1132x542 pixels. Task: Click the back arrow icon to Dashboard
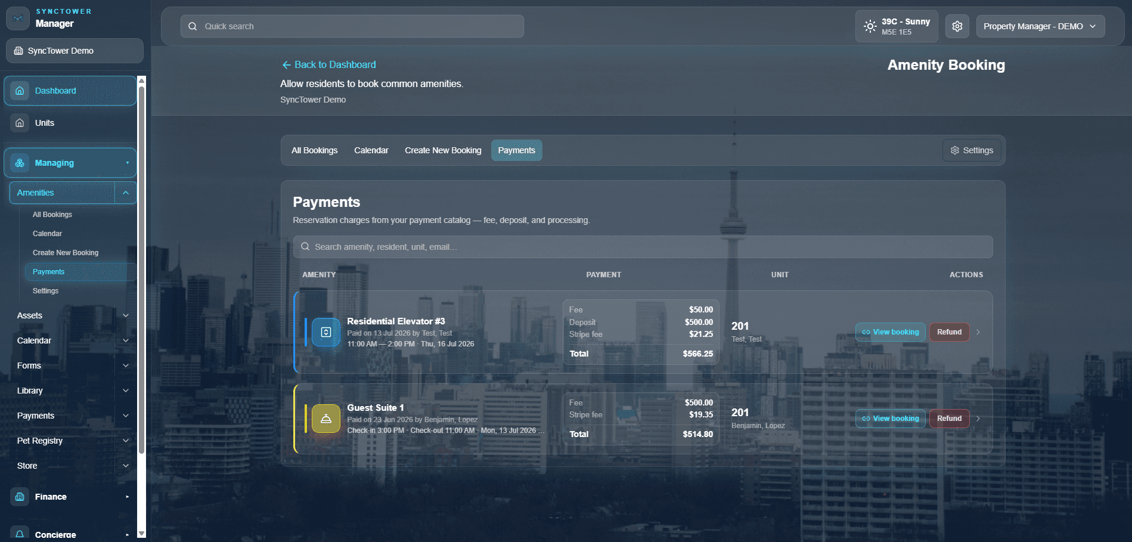point(286,64)
